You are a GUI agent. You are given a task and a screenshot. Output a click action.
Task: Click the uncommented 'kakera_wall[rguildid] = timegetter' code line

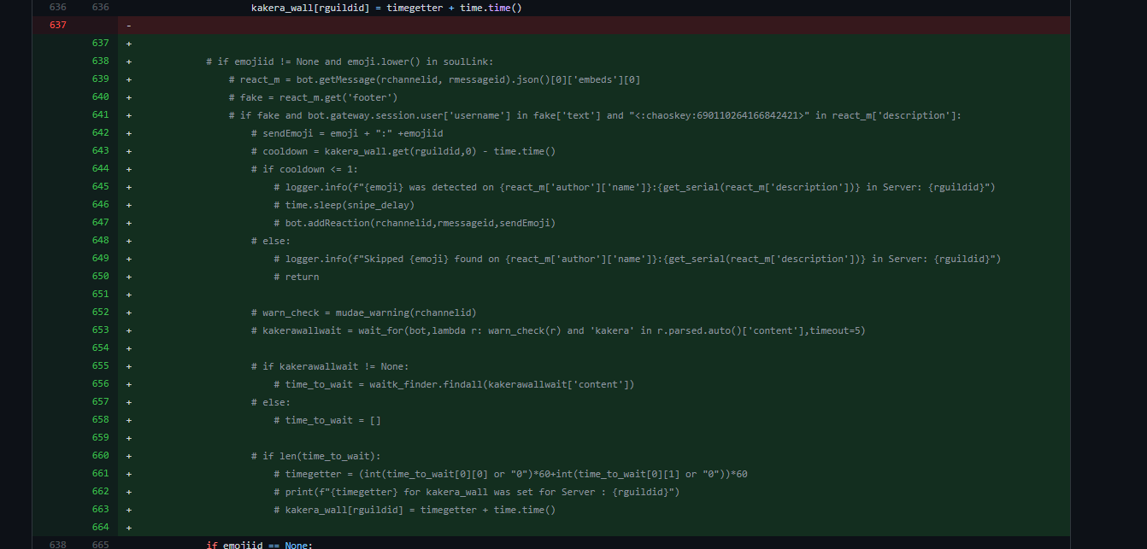(x=386, y=8)
